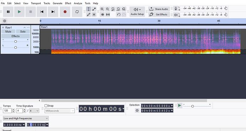Click Play-at-Speed green play button
246x131 pixels.
pyautogui.click(x=179, y=106)
